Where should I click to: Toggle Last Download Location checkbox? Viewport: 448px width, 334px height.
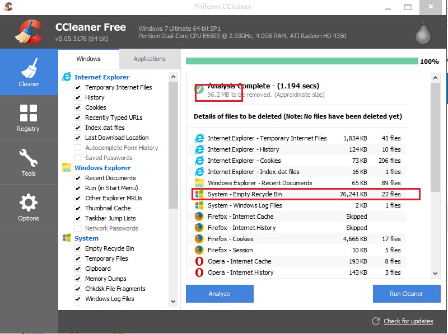point(78,138)
